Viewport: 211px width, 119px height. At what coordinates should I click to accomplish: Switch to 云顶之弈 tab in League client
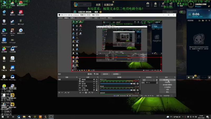[108, 5]
